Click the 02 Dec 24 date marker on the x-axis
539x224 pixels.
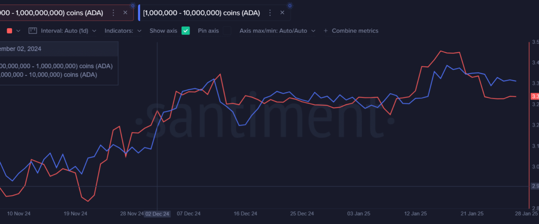[x=157, y=214]
